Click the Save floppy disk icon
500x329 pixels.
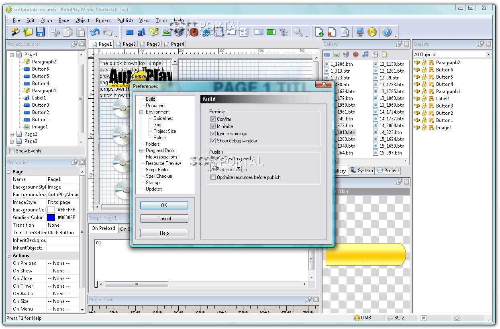(x=40, y=32)
